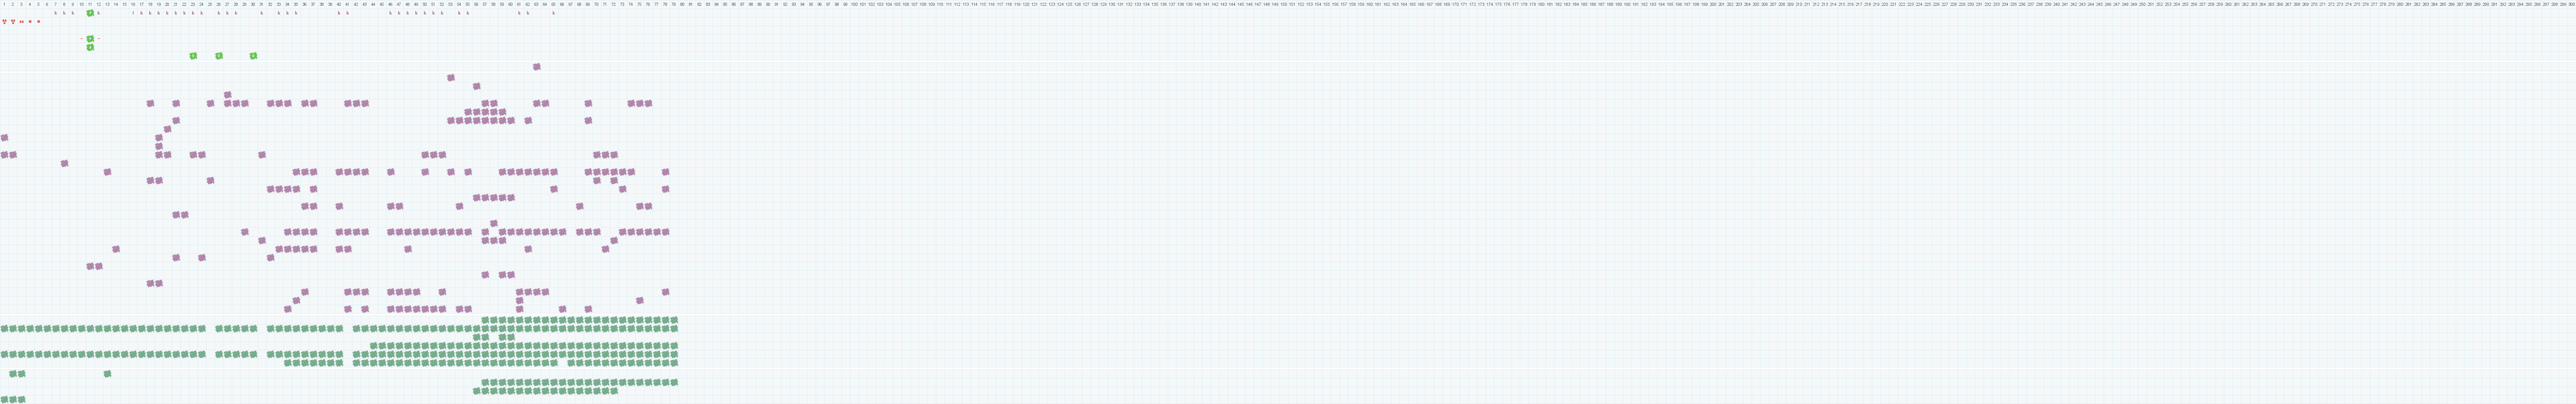This screenshot has height=404, width=2576.
Task: Click the green 'r' blob in column 11
Action: [x=90, y=13]
